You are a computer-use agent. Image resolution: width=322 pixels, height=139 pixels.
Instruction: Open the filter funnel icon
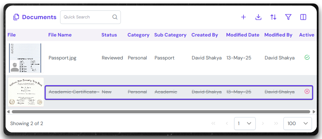288,17
